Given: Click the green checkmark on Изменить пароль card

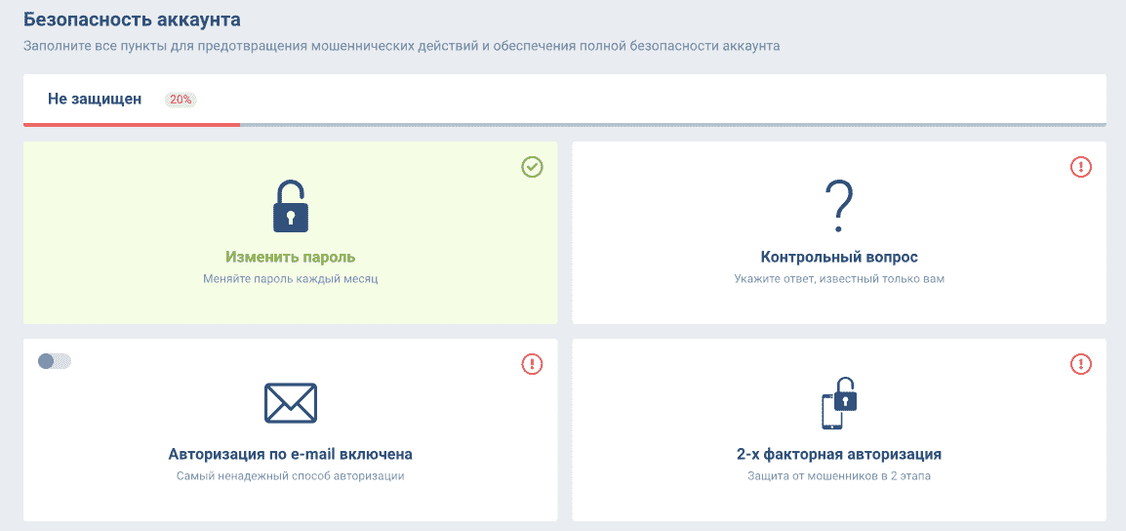Looking at the screenshot, I should click(532, 168).
